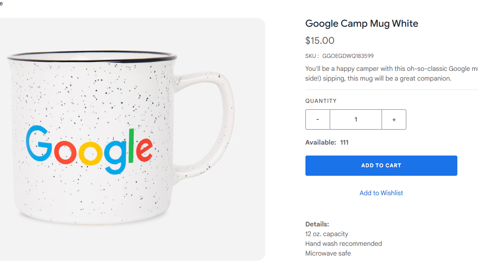Click the Microwave safe line

[x=328, y=253]
